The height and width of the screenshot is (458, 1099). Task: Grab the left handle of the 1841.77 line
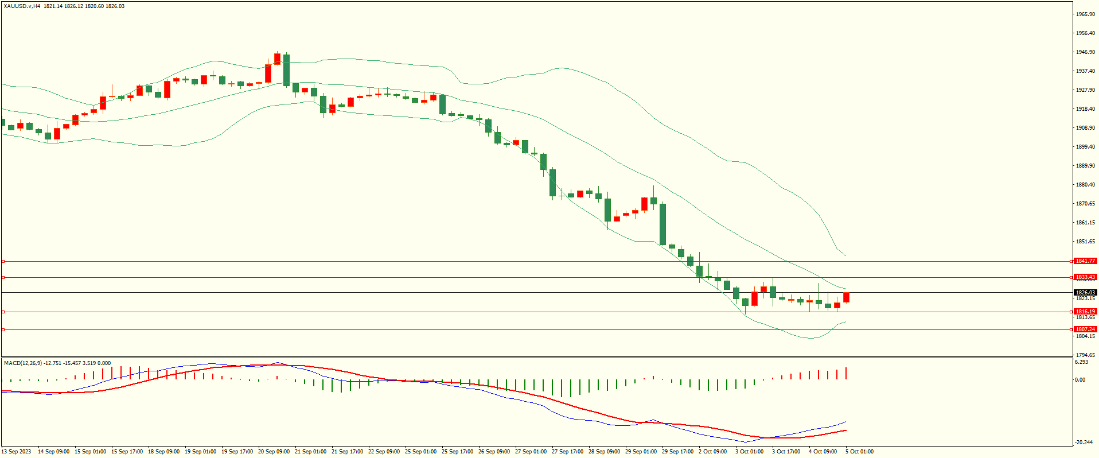tap(3, 261)
